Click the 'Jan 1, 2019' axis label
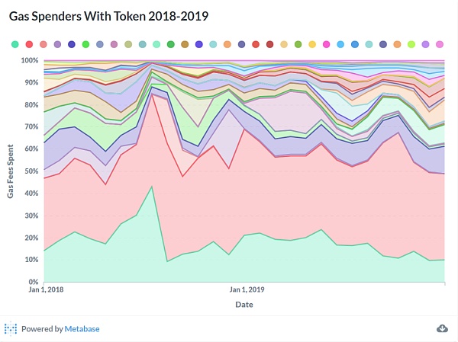Screen dimensions: 458x342 247,290
